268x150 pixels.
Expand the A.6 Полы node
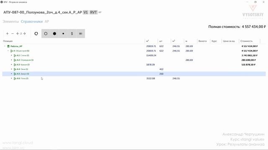pos(11,78)
